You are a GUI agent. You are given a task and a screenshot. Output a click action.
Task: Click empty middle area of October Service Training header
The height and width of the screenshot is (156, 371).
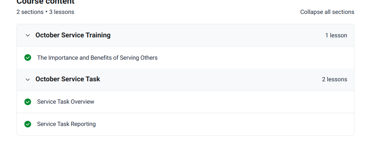tap(217, 36)
